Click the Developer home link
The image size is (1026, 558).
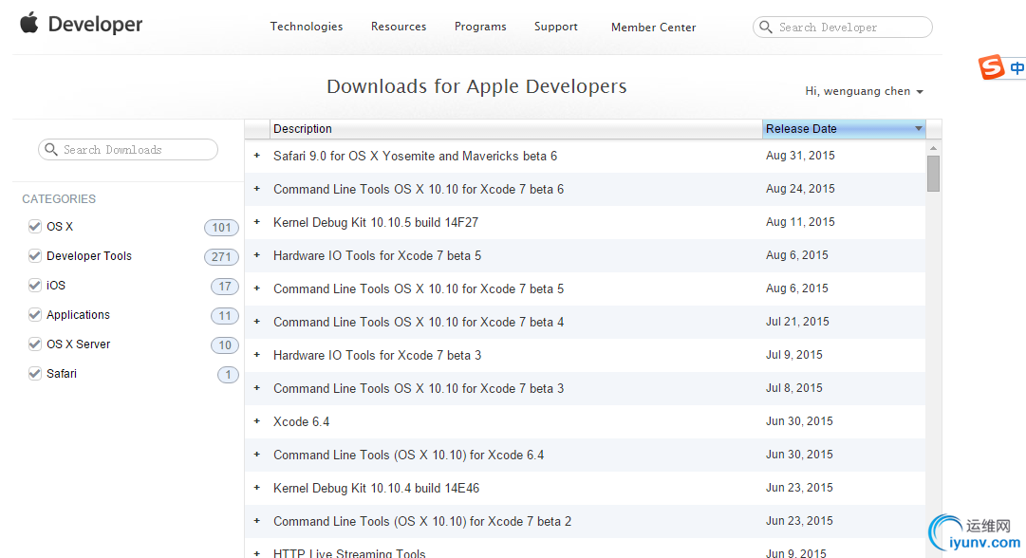95,25
